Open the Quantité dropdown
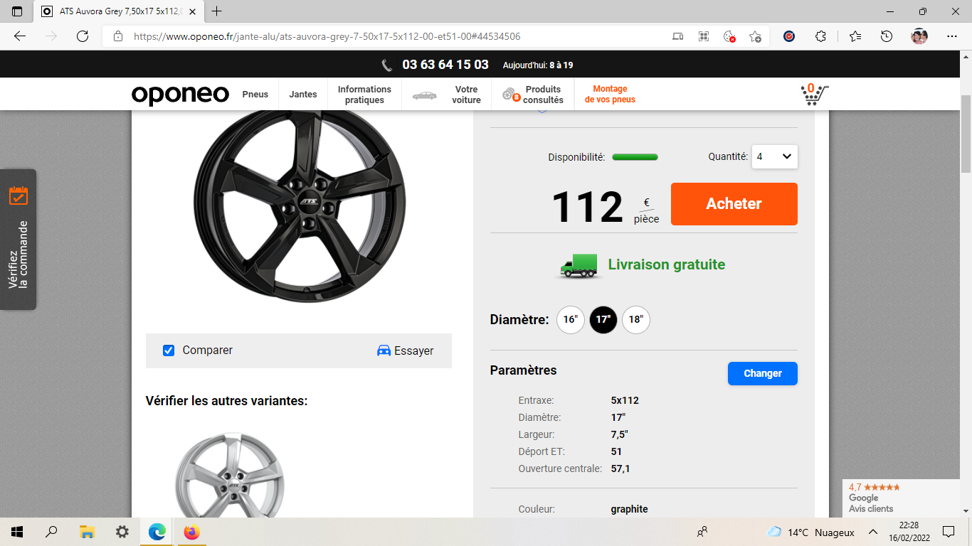The width and height of the screenshot is (972, 546). [775, 156]
